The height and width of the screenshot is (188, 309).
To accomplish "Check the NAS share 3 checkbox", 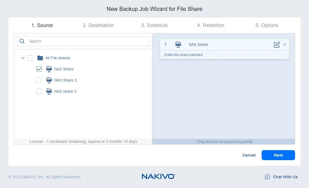I will [x=39, y=91].
